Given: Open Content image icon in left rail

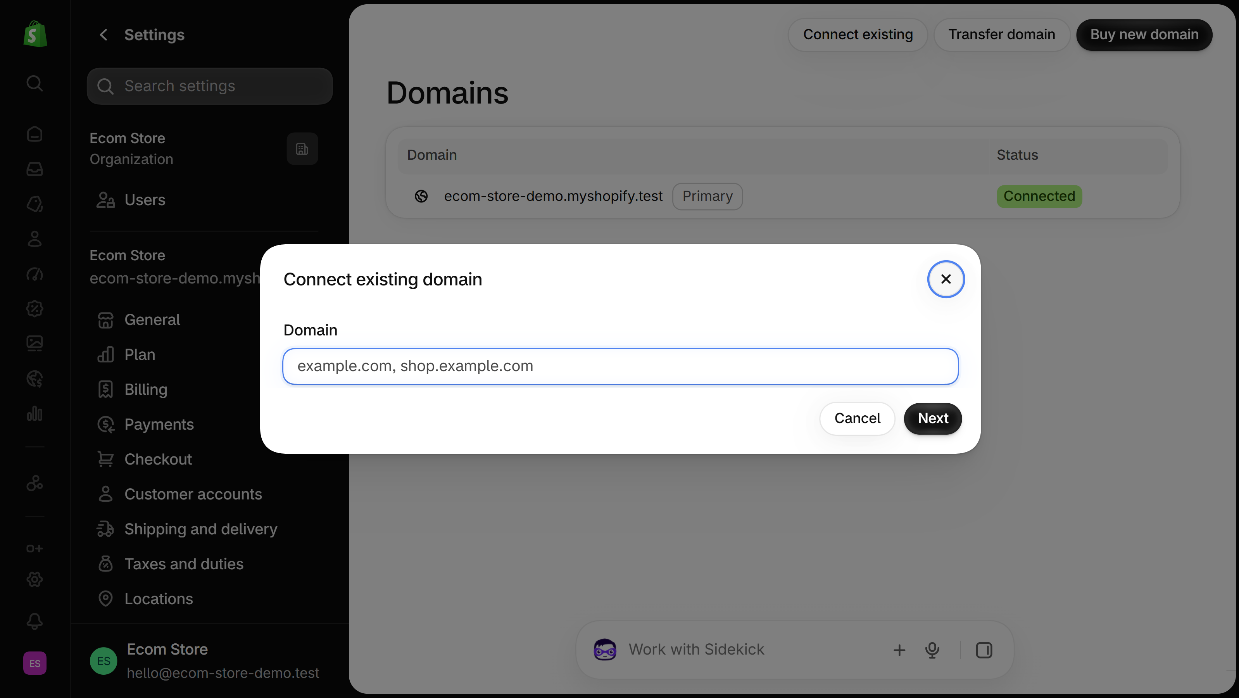Looking at the screenshot, I should (x=35, y=344).
